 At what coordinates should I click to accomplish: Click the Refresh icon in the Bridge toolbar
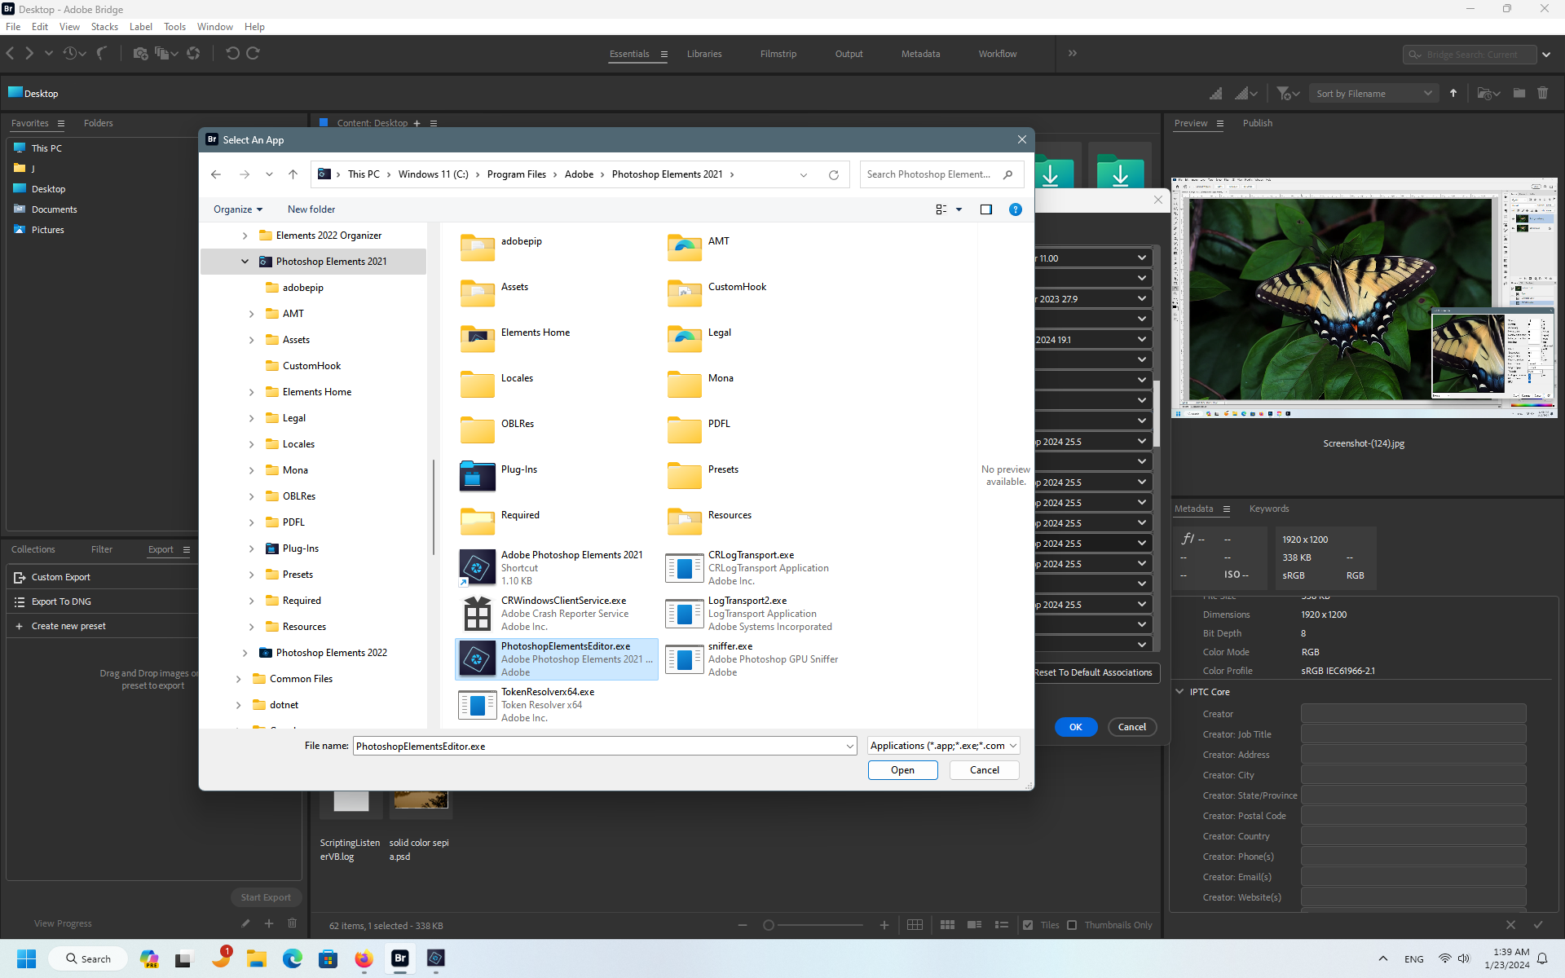[x=194, y=53]
